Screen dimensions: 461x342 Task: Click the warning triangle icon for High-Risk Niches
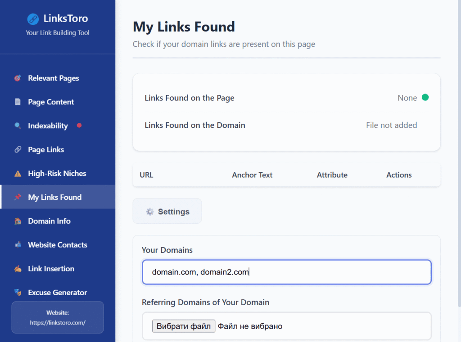(x=18, y=174)
